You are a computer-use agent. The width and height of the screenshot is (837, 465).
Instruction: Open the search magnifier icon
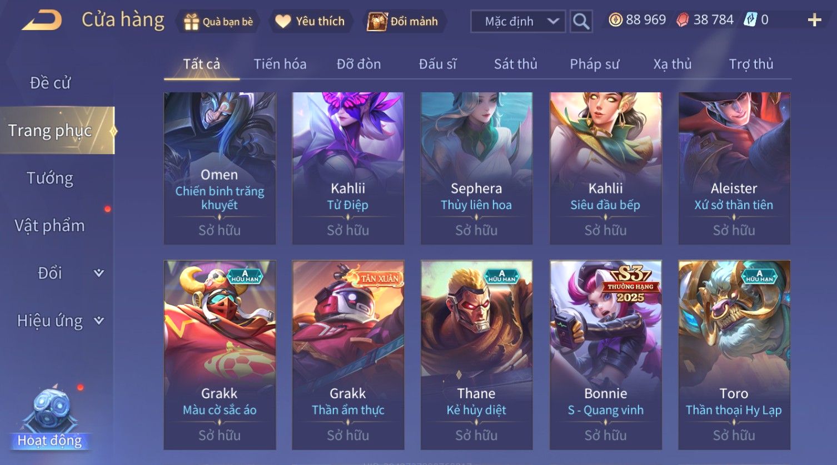point(581,22)
